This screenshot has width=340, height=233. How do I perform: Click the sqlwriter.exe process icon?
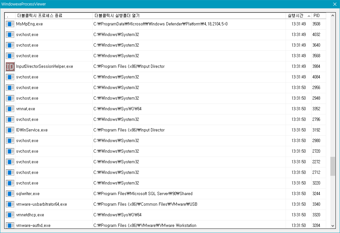pyautogui.click(x=10, y=193)
